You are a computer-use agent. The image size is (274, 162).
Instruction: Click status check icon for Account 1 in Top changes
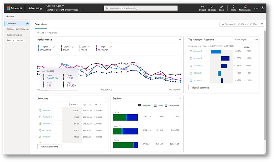tap(191, 51)
